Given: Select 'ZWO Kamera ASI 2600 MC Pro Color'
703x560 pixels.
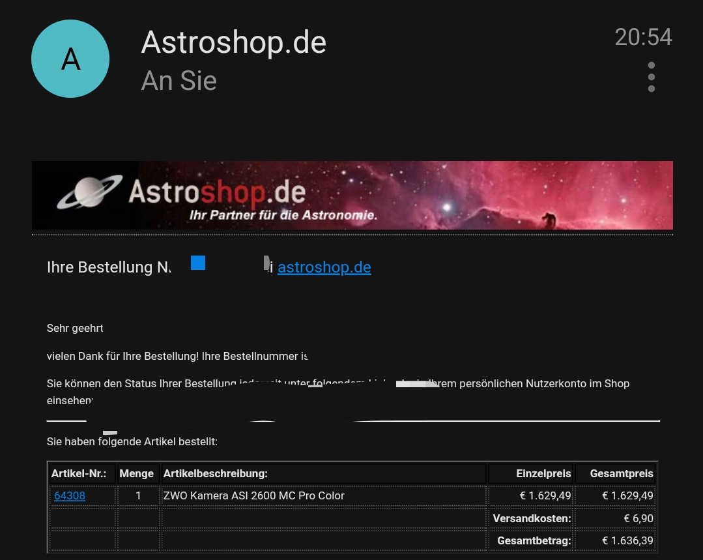Looking at the screenshot, I should point(253,495).
